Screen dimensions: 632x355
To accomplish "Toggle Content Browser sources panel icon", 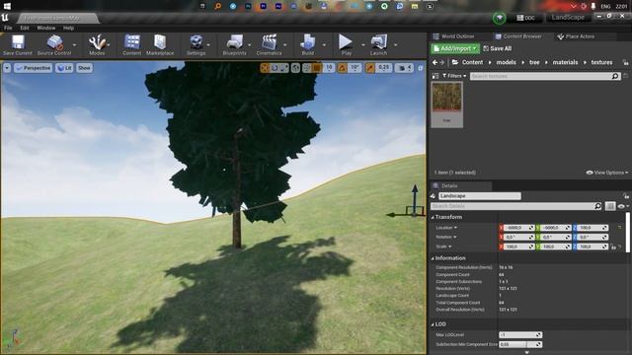I will pos(435,76).
